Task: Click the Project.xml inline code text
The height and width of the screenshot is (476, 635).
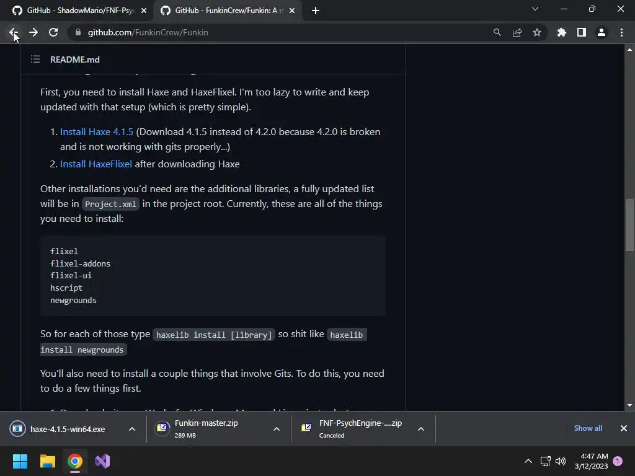Action: pyautogui.click(x=110, y=204)
